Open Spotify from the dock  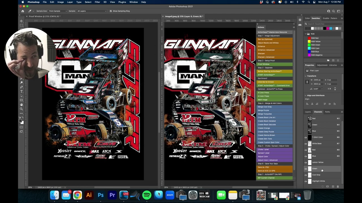pos(147,195)
